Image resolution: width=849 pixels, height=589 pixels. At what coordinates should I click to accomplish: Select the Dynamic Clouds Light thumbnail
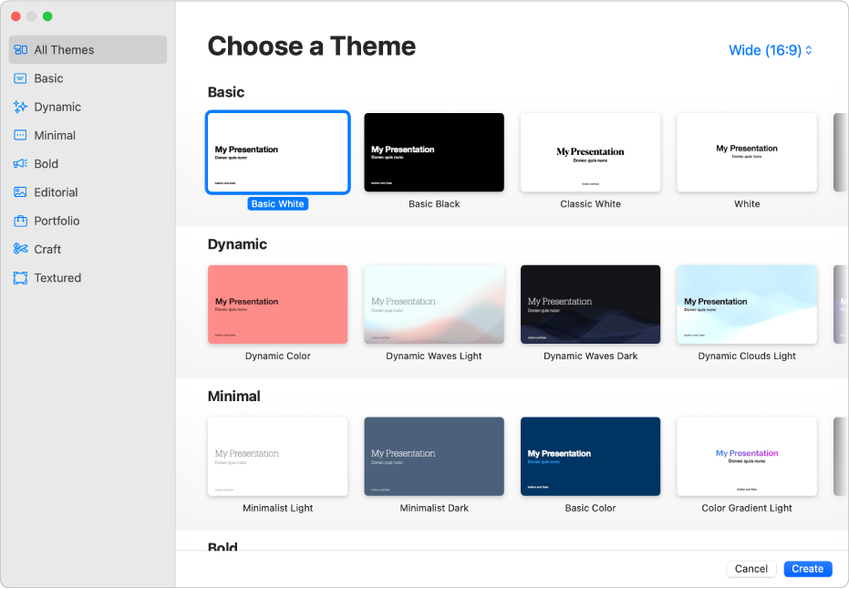747,305
